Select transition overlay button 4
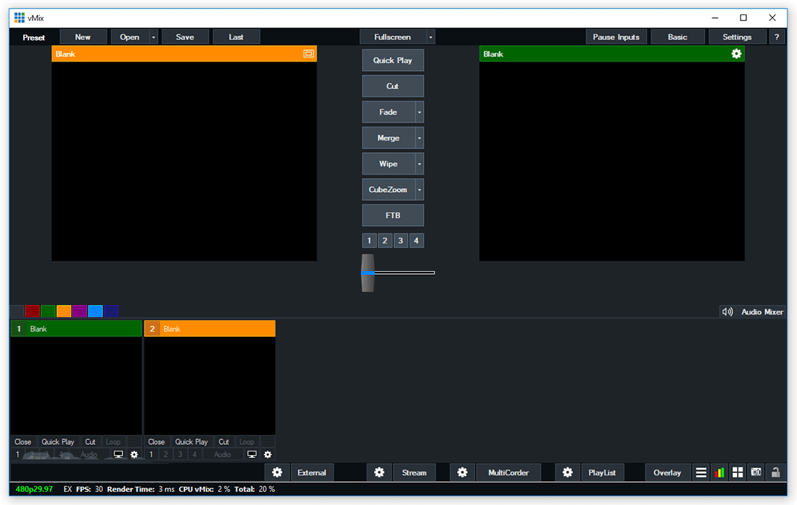The width and height of the screenshot is (797, 505). click(417, 241)
